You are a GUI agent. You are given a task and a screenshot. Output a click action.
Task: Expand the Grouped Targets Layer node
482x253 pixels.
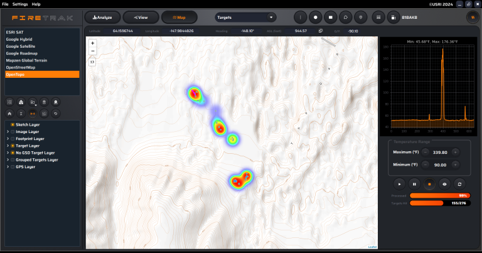(8, 159)
